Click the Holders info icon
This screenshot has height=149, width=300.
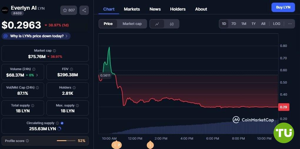coord(74,88)
